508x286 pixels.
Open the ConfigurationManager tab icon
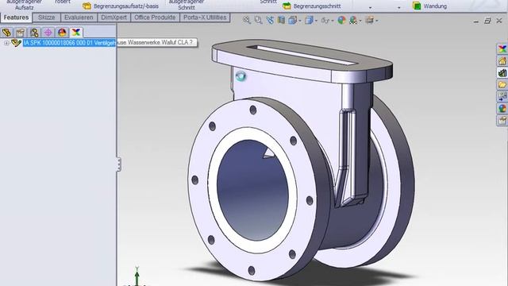click(x=34, y=33)
